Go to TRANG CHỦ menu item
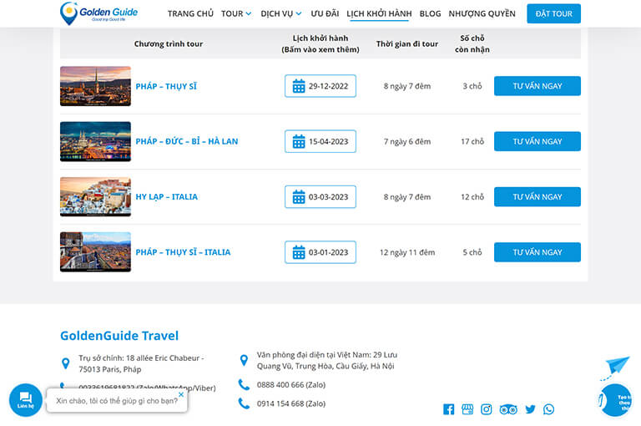 click(x=190, y=13)
